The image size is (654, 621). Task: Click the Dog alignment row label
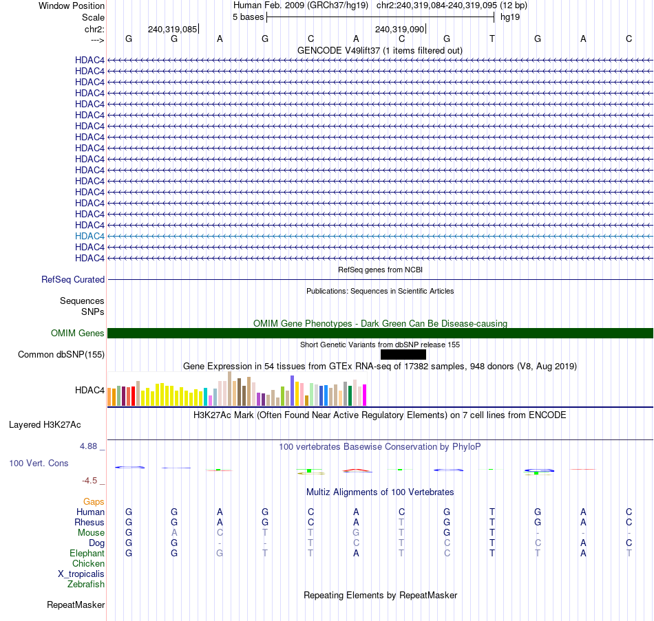96,543
